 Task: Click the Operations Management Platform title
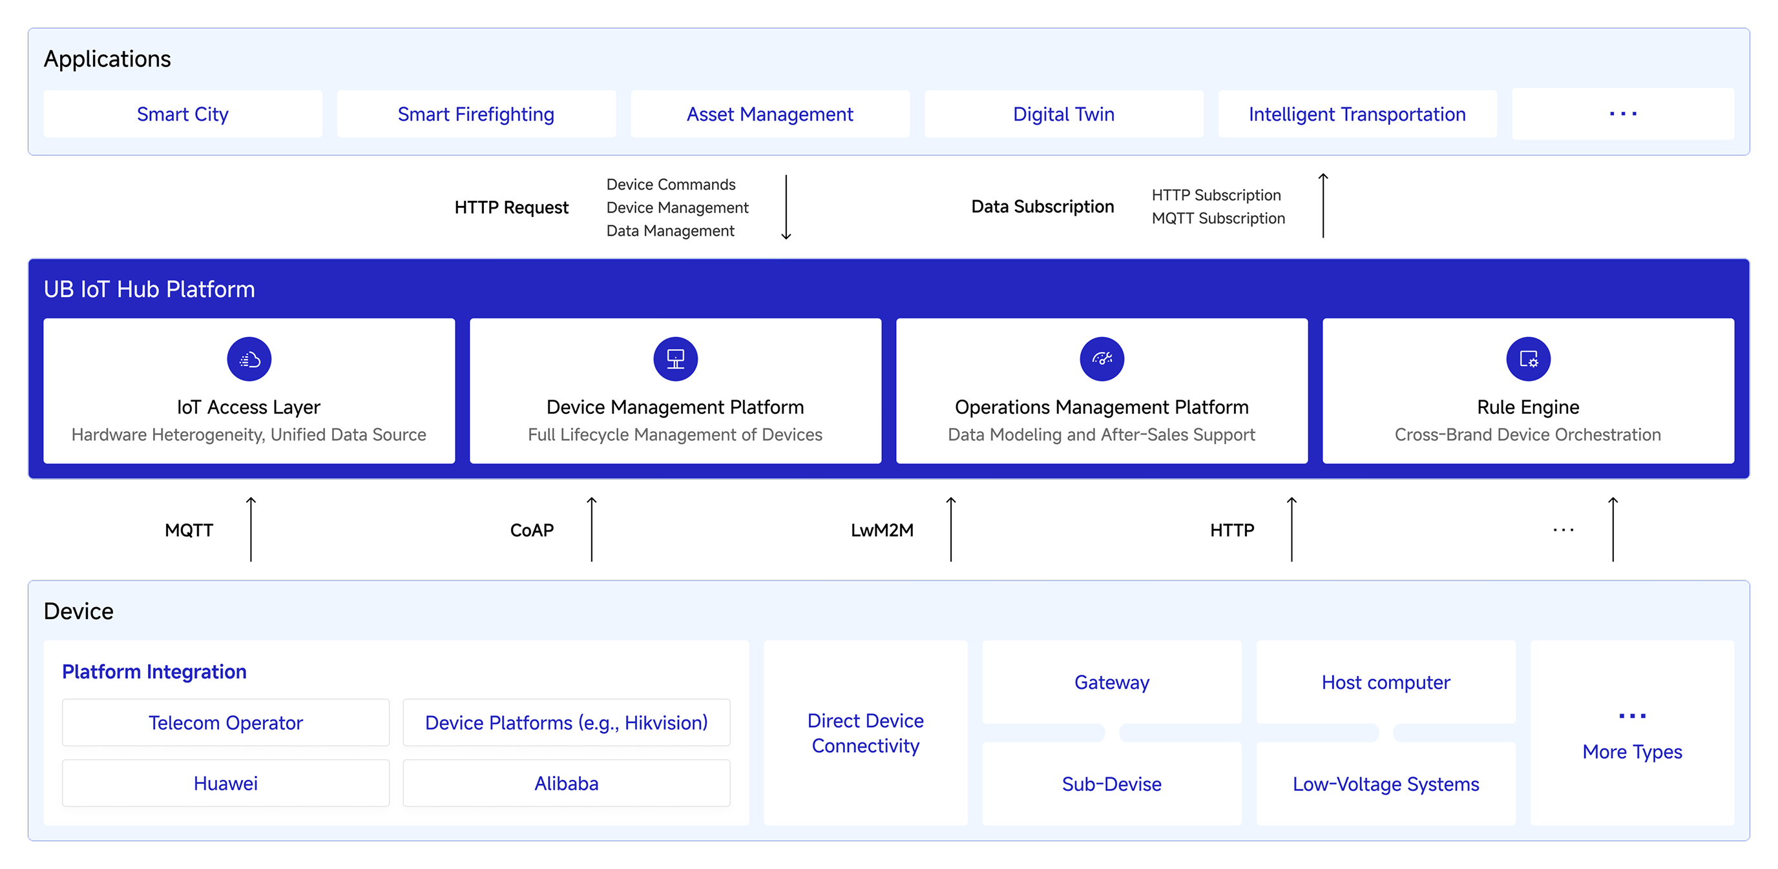point(1102,407)
